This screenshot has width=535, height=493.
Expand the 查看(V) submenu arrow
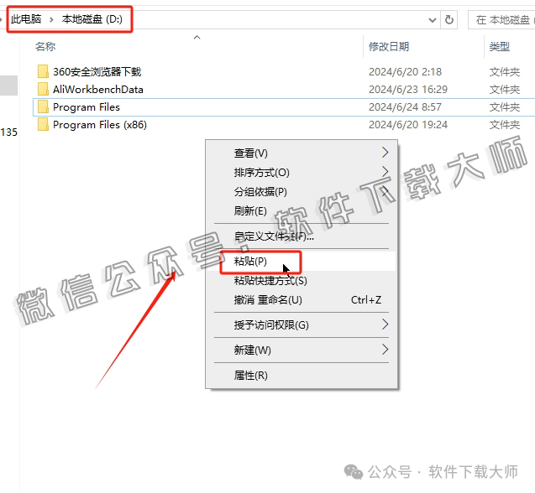[386, 153]
